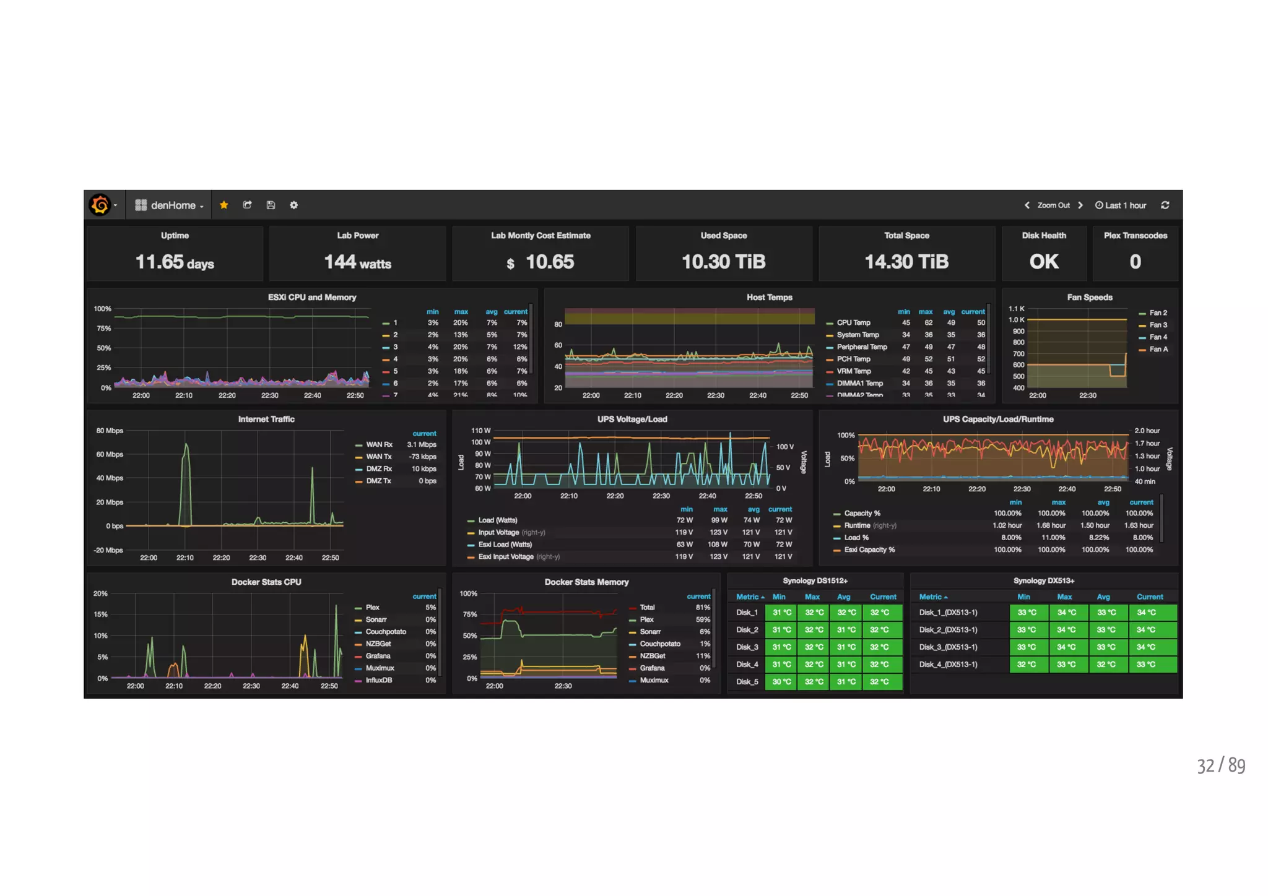Open the denHome dashboard picker

pyautogui.click(x=169, y=205)
